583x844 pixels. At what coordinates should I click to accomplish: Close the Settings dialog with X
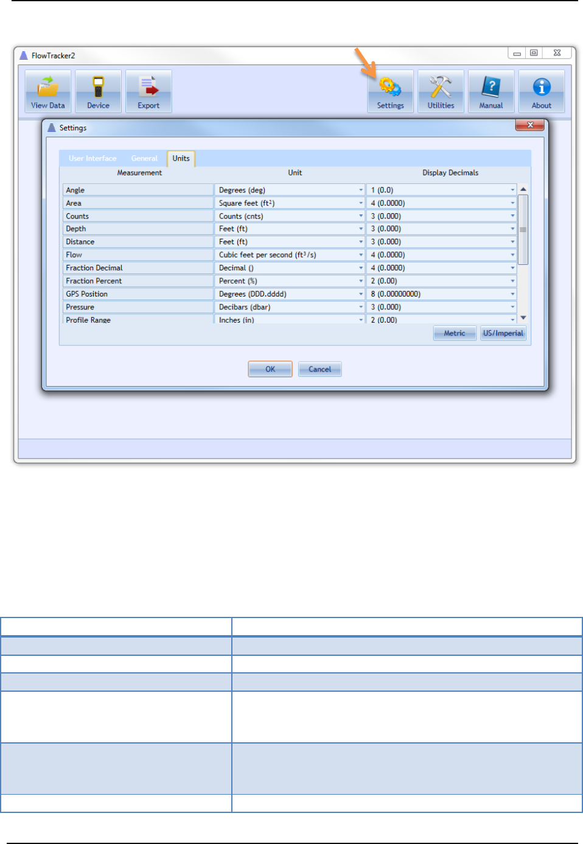(530, 125)
